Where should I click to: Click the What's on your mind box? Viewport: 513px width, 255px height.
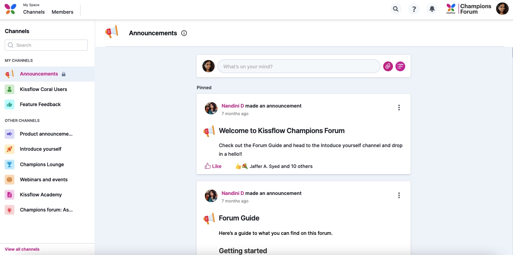(x=299, y=66)
